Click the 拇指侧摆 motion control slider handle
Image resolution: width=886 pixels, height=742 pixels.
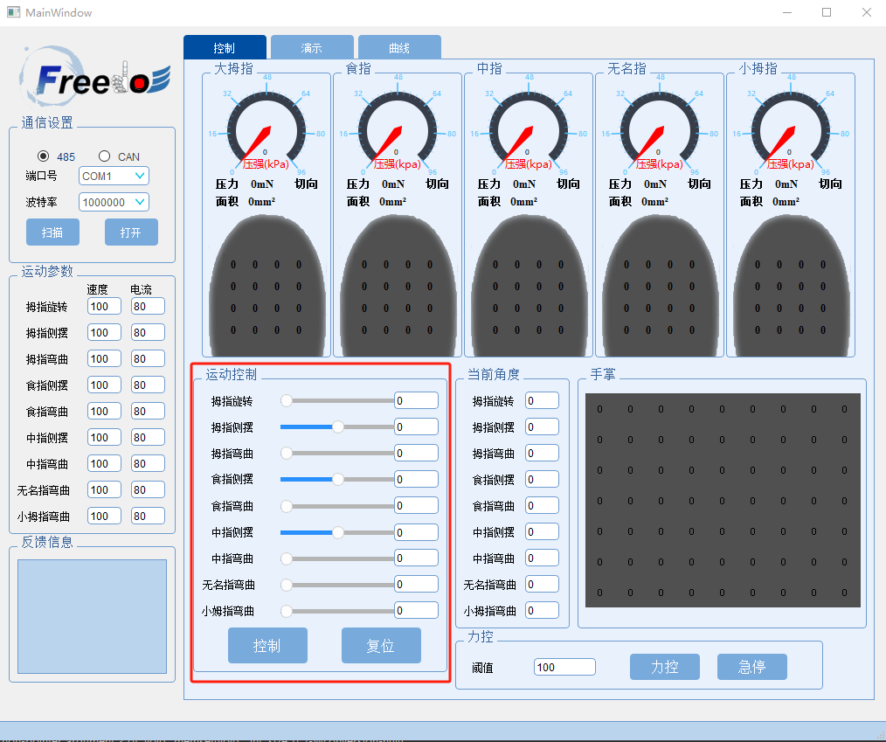pyautogui.click(x=338, y=427)
